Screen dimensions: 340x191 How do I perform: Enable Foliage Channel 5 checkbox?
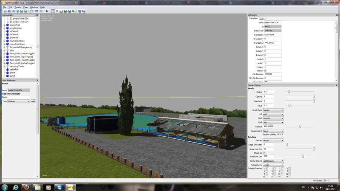(x=275, y=171)
